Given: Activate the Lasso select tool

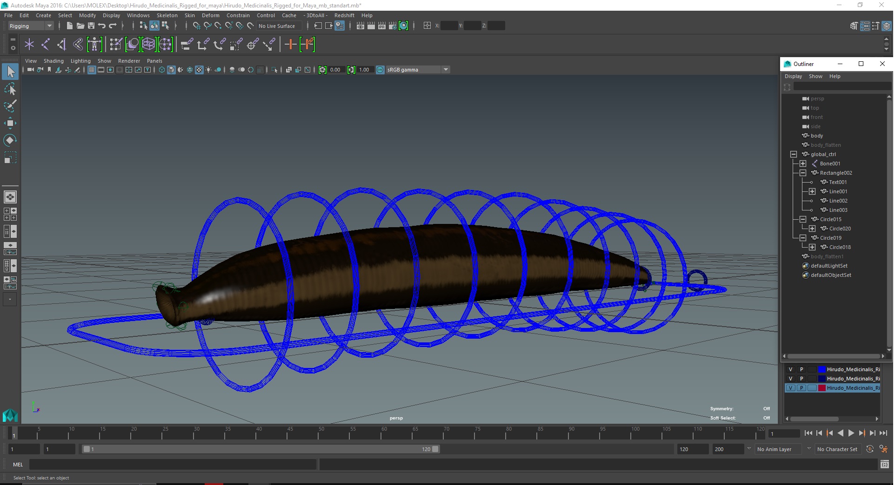Looking at the screenshot, I should click(10, 89).
